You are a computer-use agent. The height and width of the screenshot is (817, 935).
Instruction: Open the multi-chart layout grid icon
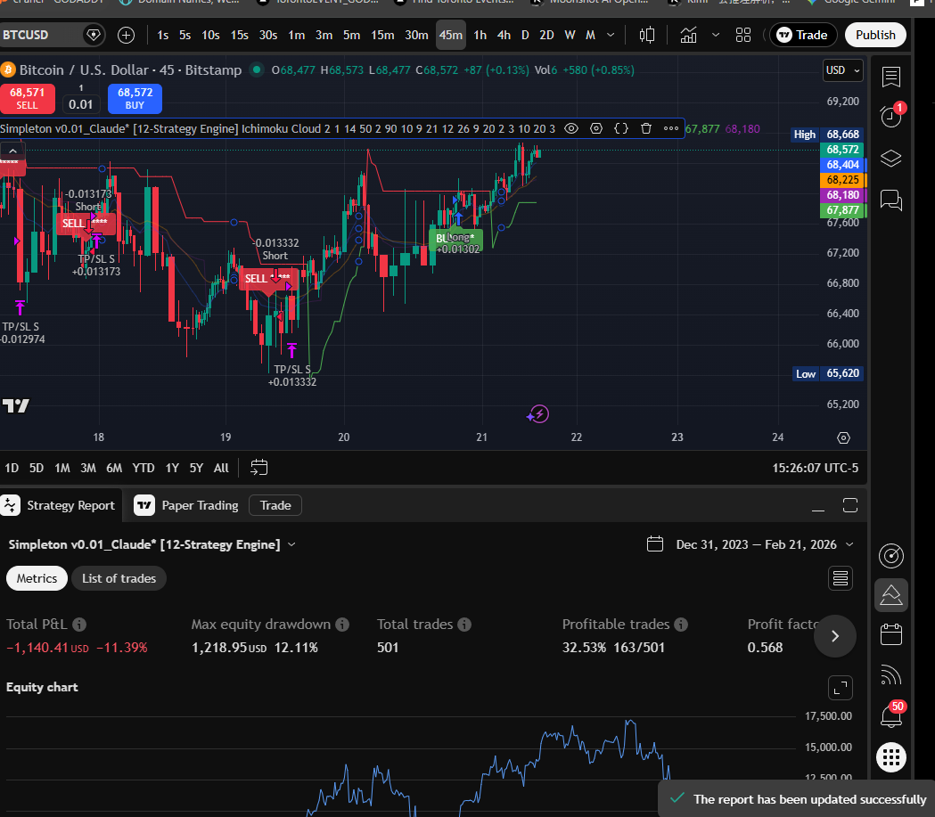coord(743,35)
